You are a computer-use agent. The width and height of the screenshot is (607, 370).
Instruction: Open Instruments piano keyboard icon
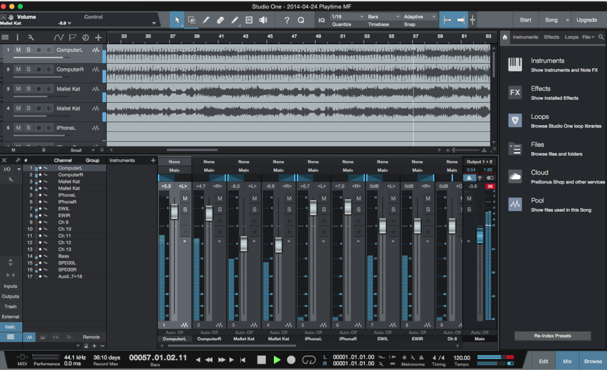click(x=515, y=65)
